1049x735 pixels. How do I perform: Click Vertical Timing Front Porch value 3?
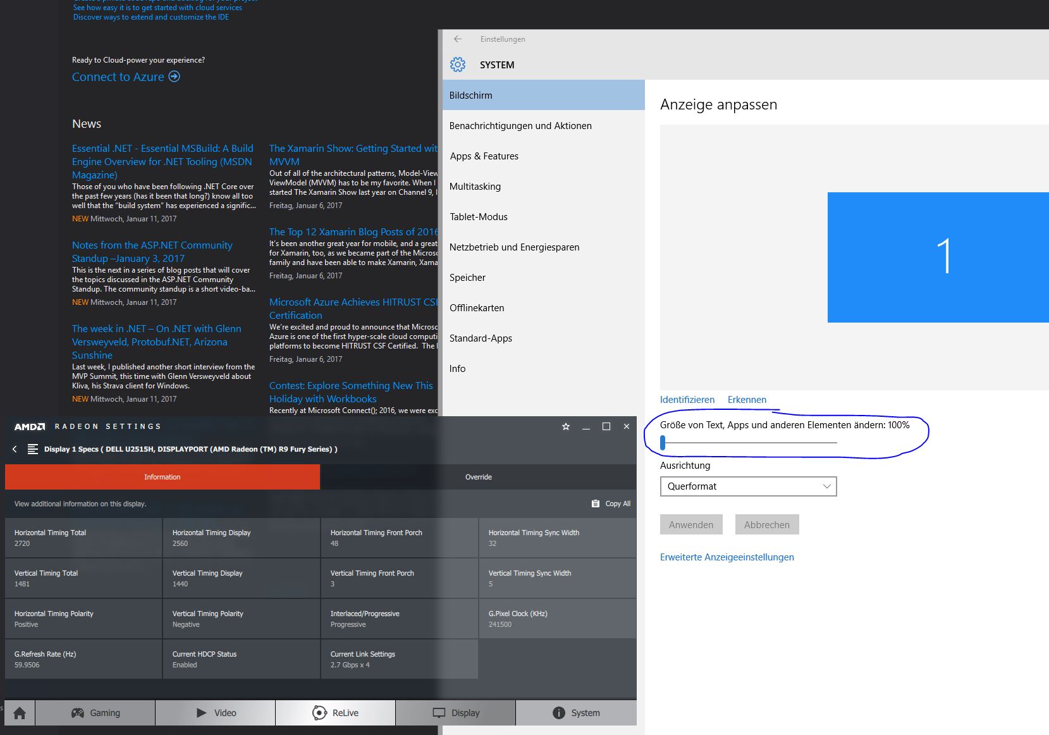pos(333,584)
